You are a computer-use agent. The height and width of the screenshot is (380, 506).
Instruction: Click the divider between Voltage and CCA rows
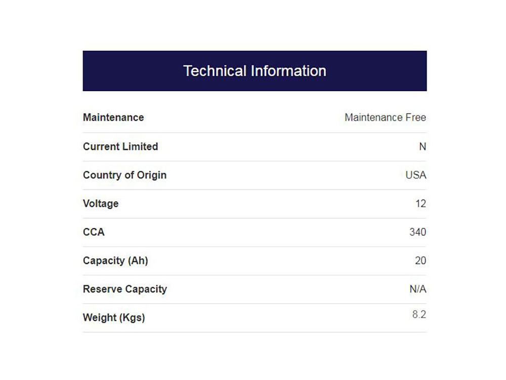(255, 218)
